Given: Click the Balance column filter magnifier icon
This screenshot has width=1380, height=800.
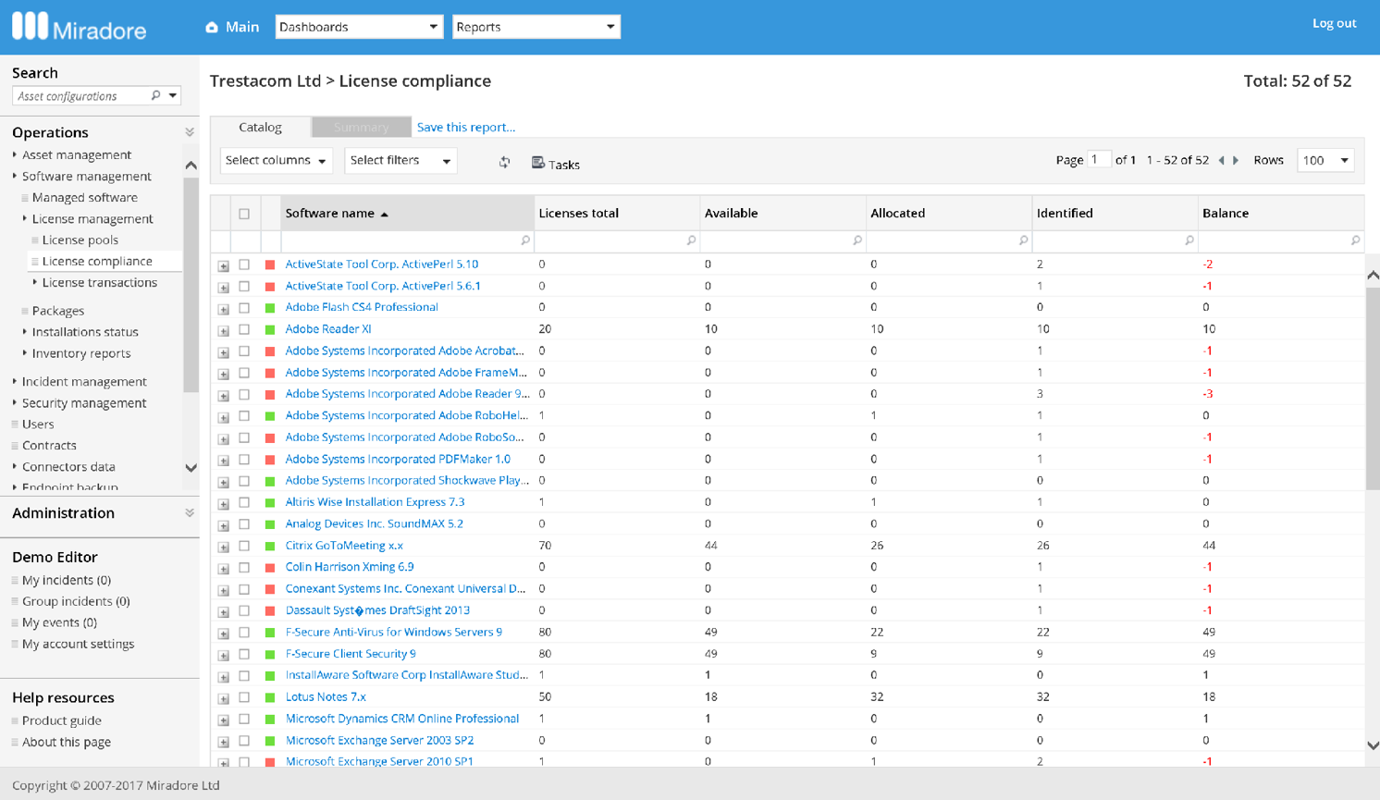Looking at the screenshot, I should click(1355, 240).
